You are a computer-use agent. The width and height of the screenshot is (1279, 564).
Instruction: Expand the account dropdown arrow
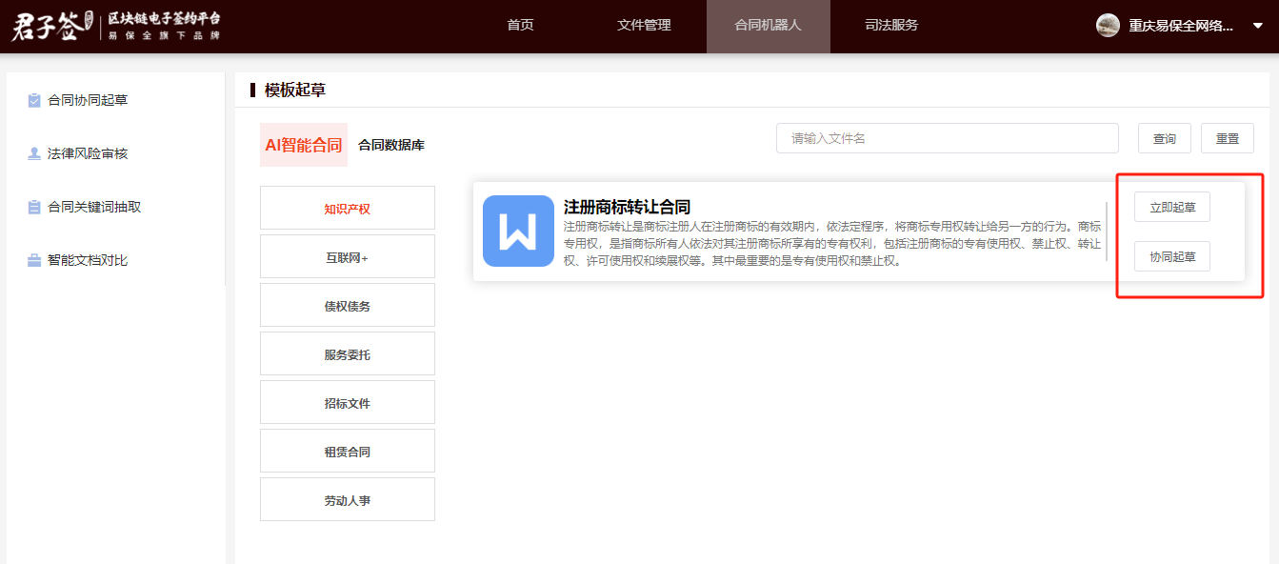tap(1257, 27)
